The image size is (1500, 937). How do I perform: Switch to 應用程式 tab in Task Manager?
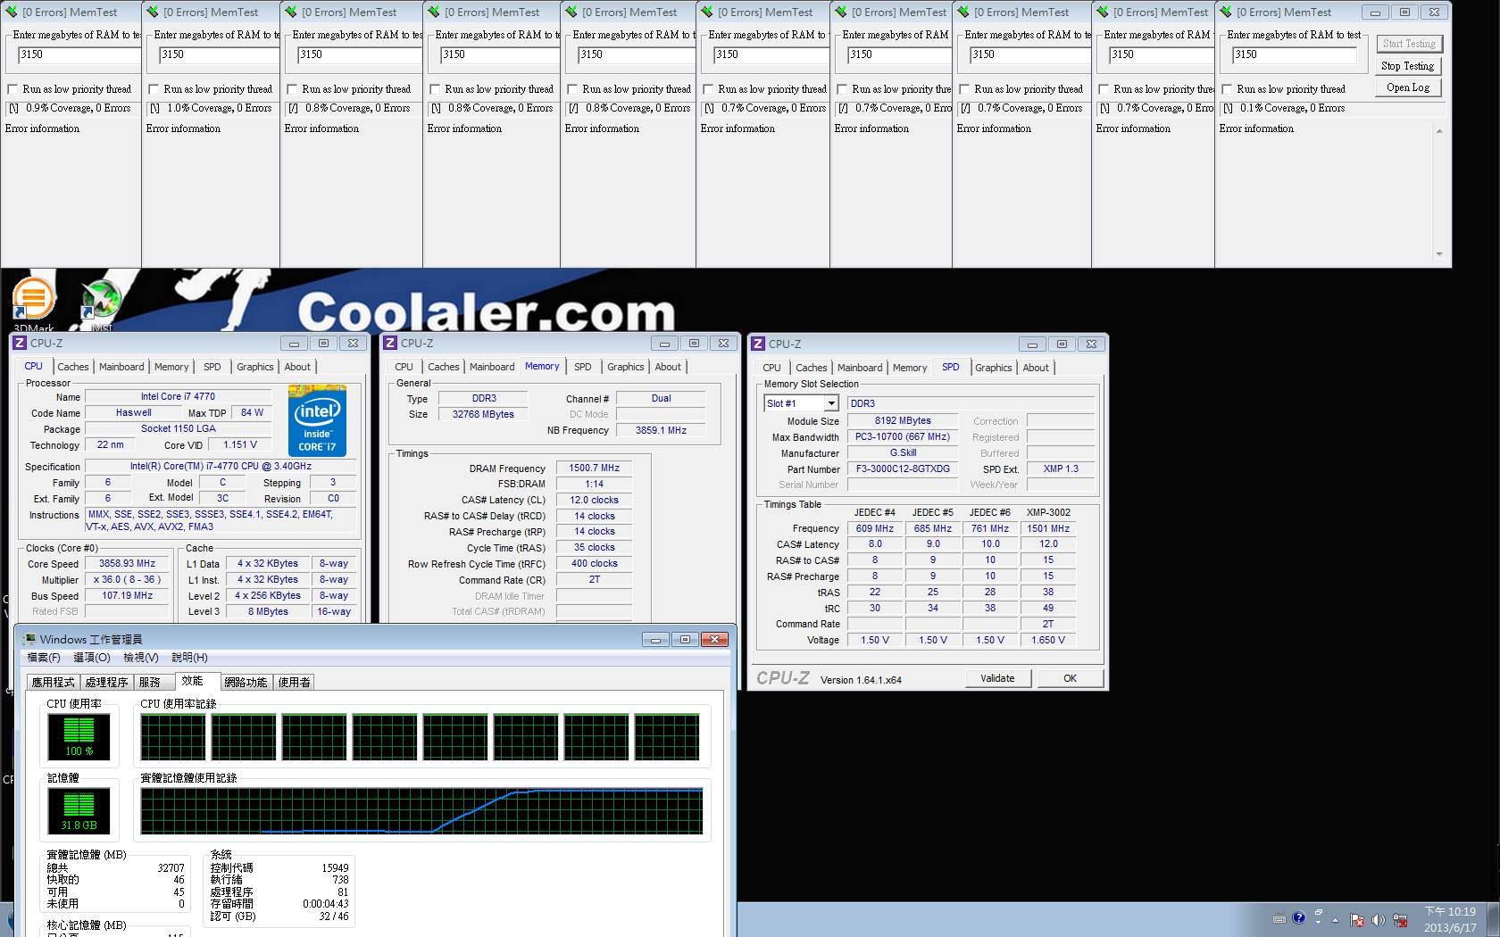[x=54, y=682]
